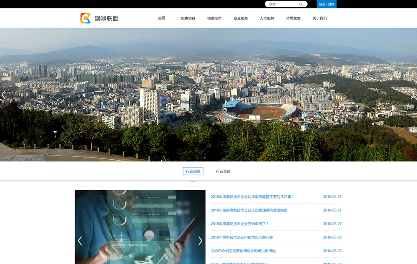417x264 pixels.
Task: Click the 创咖联盟 logo icon
Action: pyautogui.click(x=85, y=18)
